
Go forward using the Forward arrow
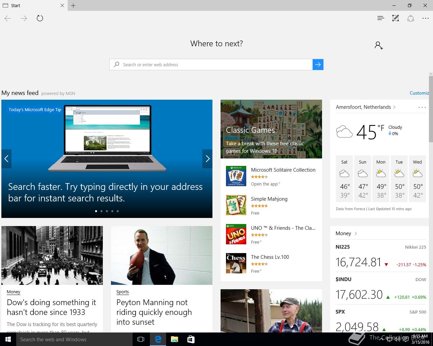24,18
